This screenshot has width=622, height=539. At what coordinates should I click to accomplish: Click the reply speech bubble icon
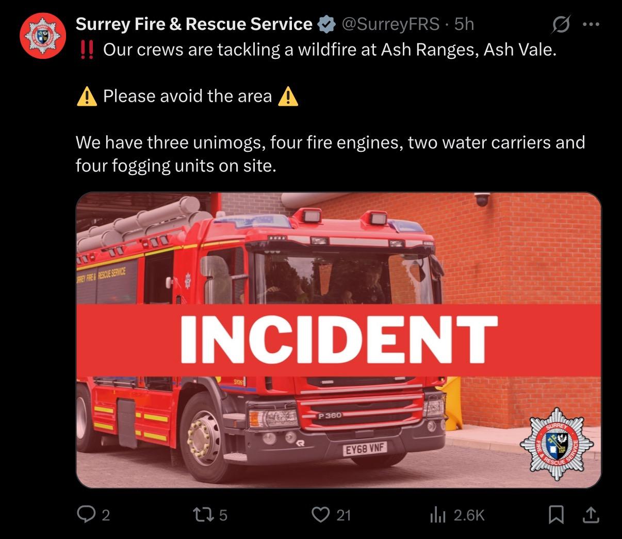[x=85, y=514]
